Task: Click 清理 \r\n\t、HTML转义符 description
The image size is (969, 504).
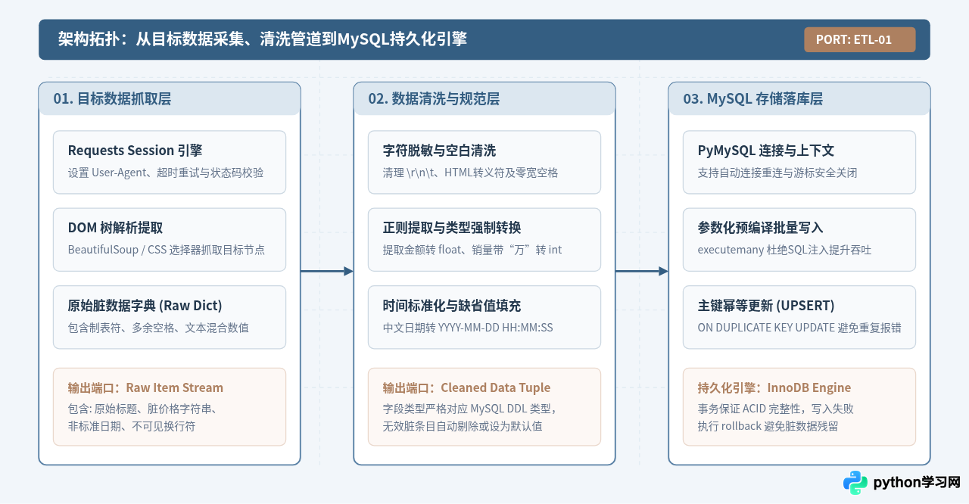Action: coord(470,173)
